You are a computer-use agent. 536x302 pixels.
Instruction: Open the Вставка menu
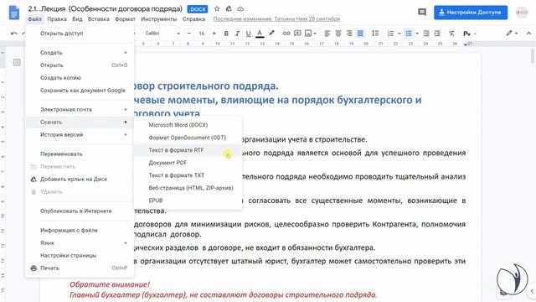pos(99,19)
